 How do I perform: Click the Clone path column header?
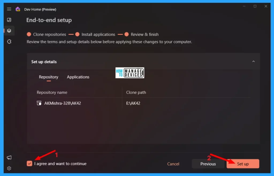pyautogui.click(x=136, y=92)
